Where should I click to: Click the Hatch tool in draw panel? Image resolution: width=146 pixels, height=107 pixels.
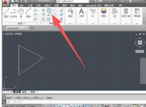coord(35,19)
